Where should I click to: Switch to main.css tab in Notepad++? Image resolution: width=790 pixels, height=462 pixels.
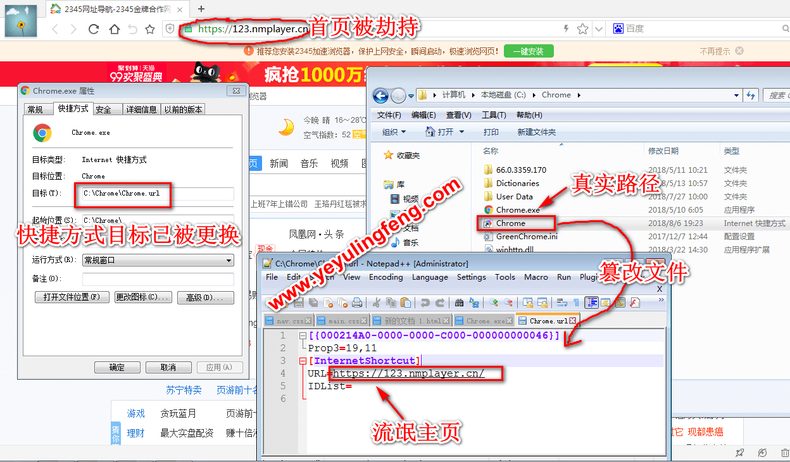point(341,321)
